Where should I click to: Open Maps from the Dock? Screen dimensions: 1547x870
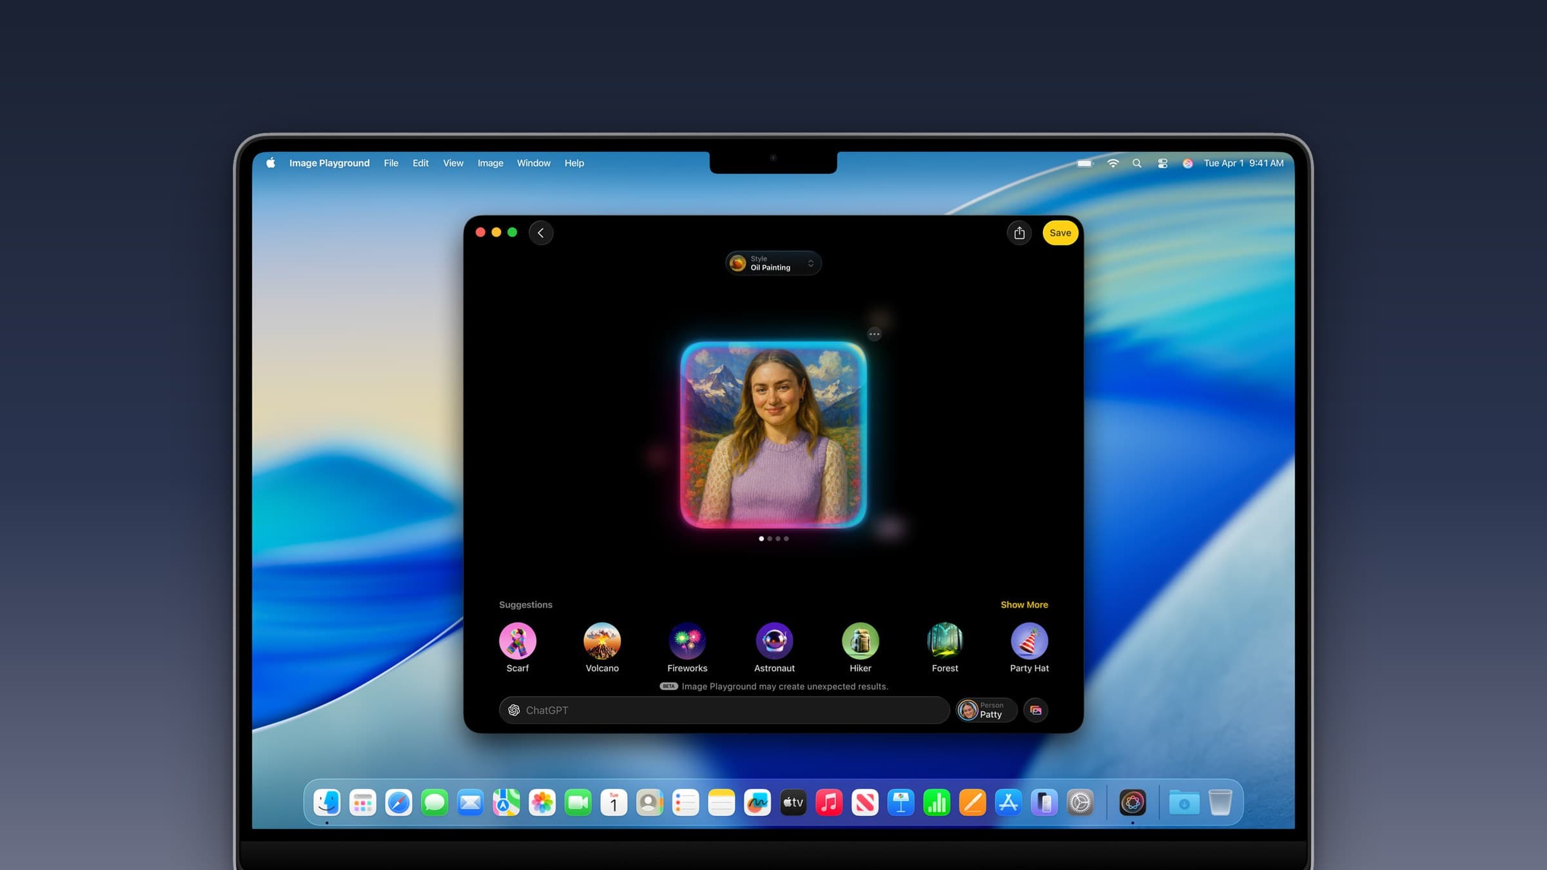pos(506,802)
